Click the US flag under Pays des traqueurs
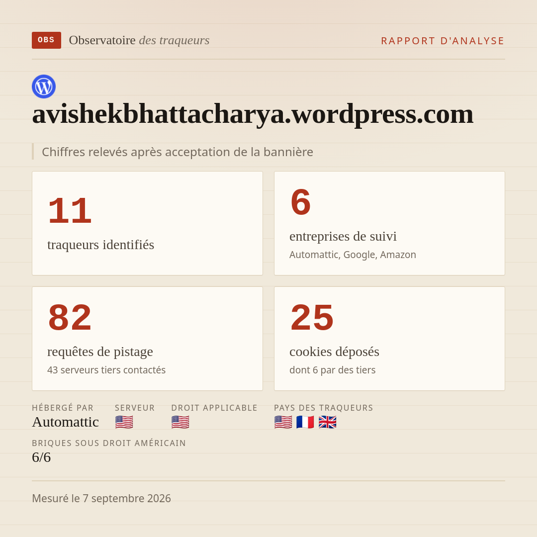 click(283, 422)
